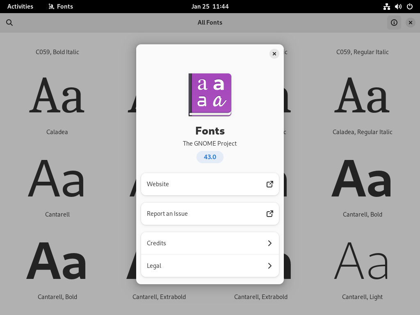
Task: Click the search icon in the Fonts header
Action: [9, 23]
